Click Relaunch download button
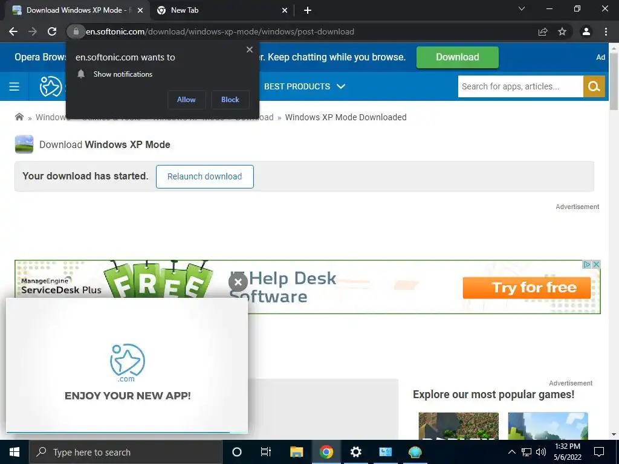This screenshot has height=464, width=619. (204, 176)
